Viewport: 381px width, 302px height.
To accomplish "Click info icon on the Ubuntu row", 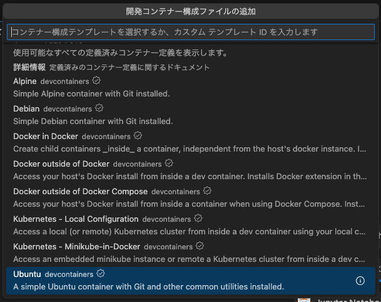I will [x=360, y=281].
